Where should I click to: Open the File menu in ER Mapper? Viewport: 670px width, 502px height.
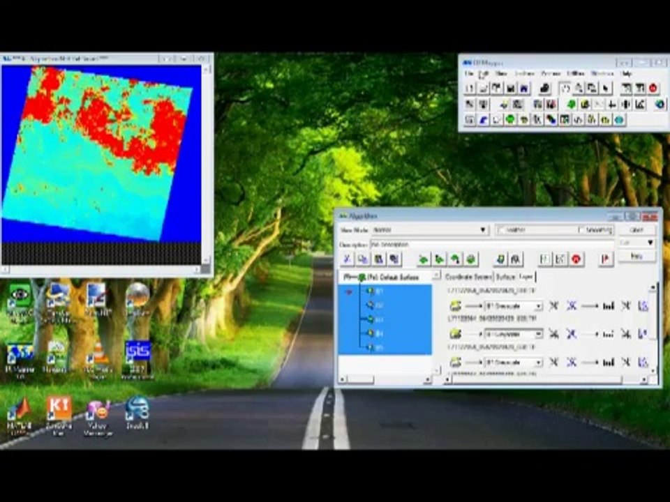pos(469,73)
